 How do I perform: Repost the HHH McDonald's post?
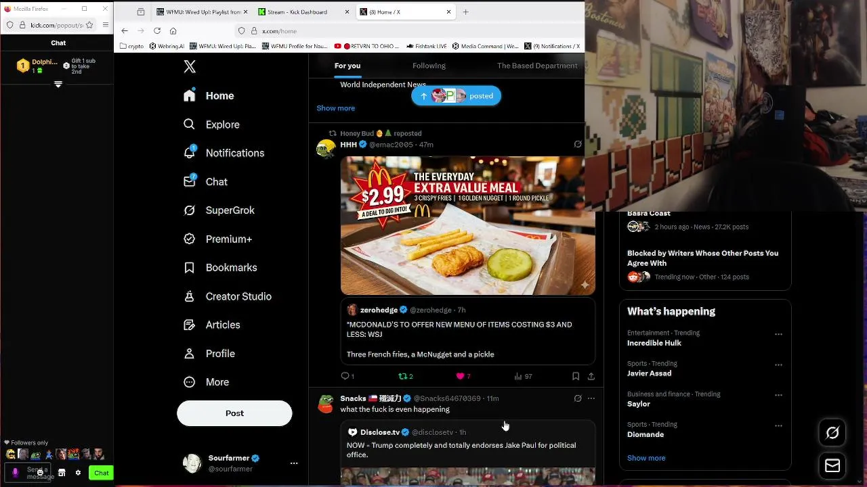405,376
